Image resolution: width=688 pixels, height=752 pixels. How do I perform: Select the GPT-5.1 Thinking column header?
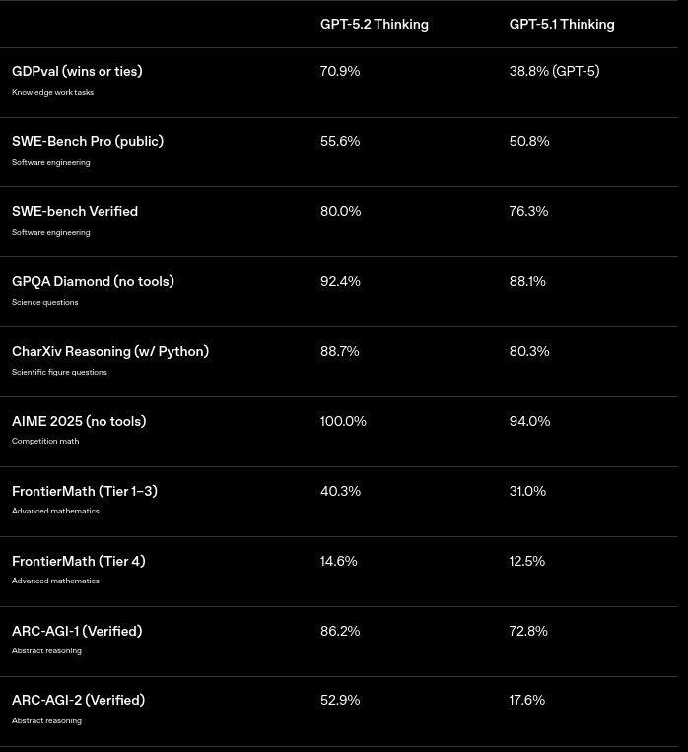[x=562, y=25]
